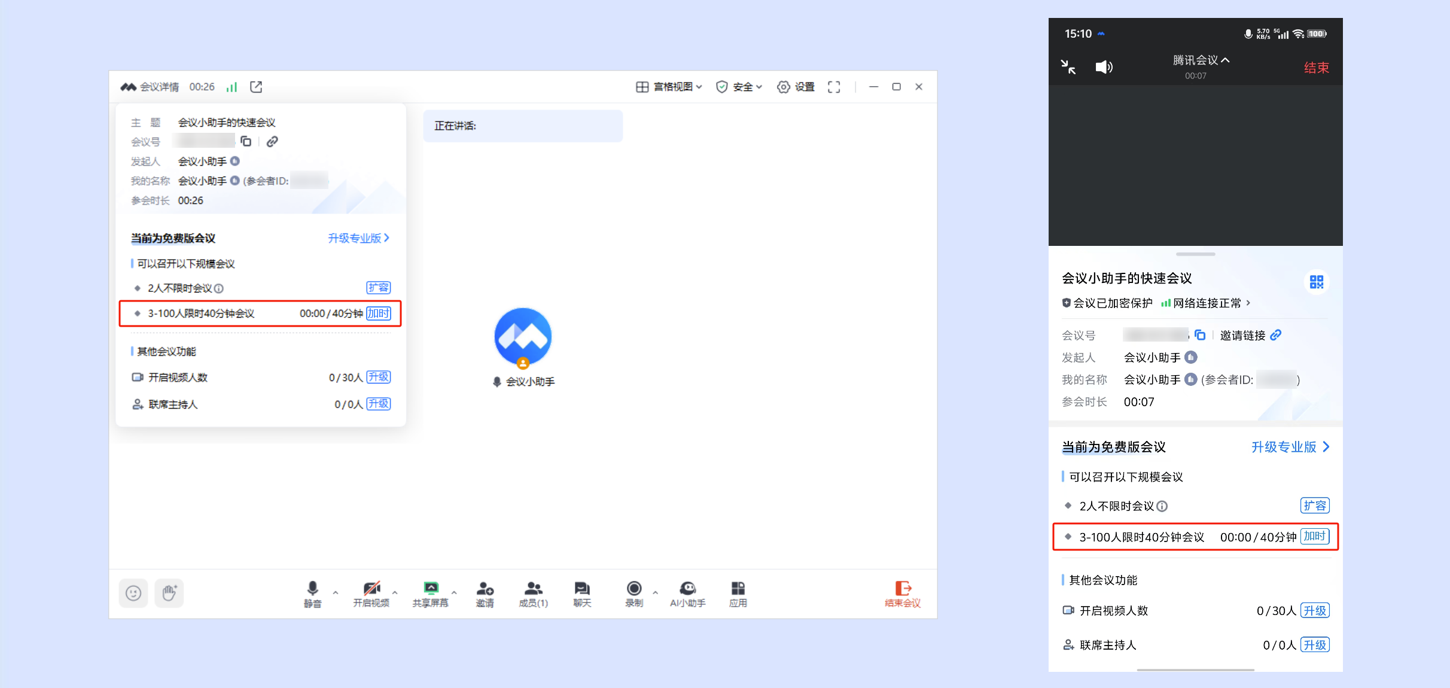Show info for 2-person meeting on mobile
This screenshot has width=1450, height=688.
[x=1162, y=507]
